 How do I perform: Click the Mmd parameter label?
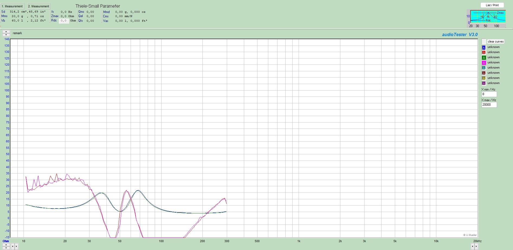coord(107,12)
